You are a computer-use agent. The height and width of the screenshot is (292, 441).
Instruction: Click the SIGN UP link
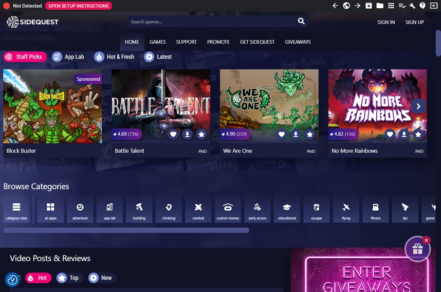[x=414, y=22]
